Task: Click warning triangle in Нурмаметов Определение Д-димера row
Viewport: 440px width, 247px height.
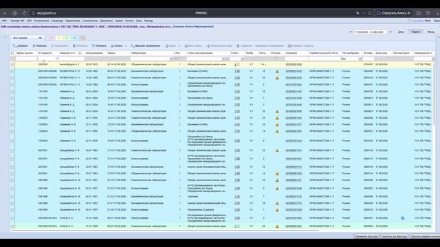Action: 277,210
